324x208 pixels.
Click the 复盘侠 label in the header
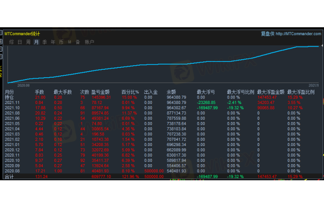coord(268,33)
